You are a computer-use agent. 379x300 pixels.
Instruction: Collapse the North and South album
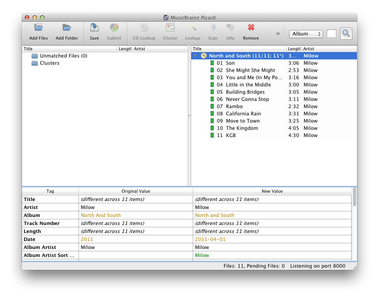pyautogui.click(x=195, y=56)
